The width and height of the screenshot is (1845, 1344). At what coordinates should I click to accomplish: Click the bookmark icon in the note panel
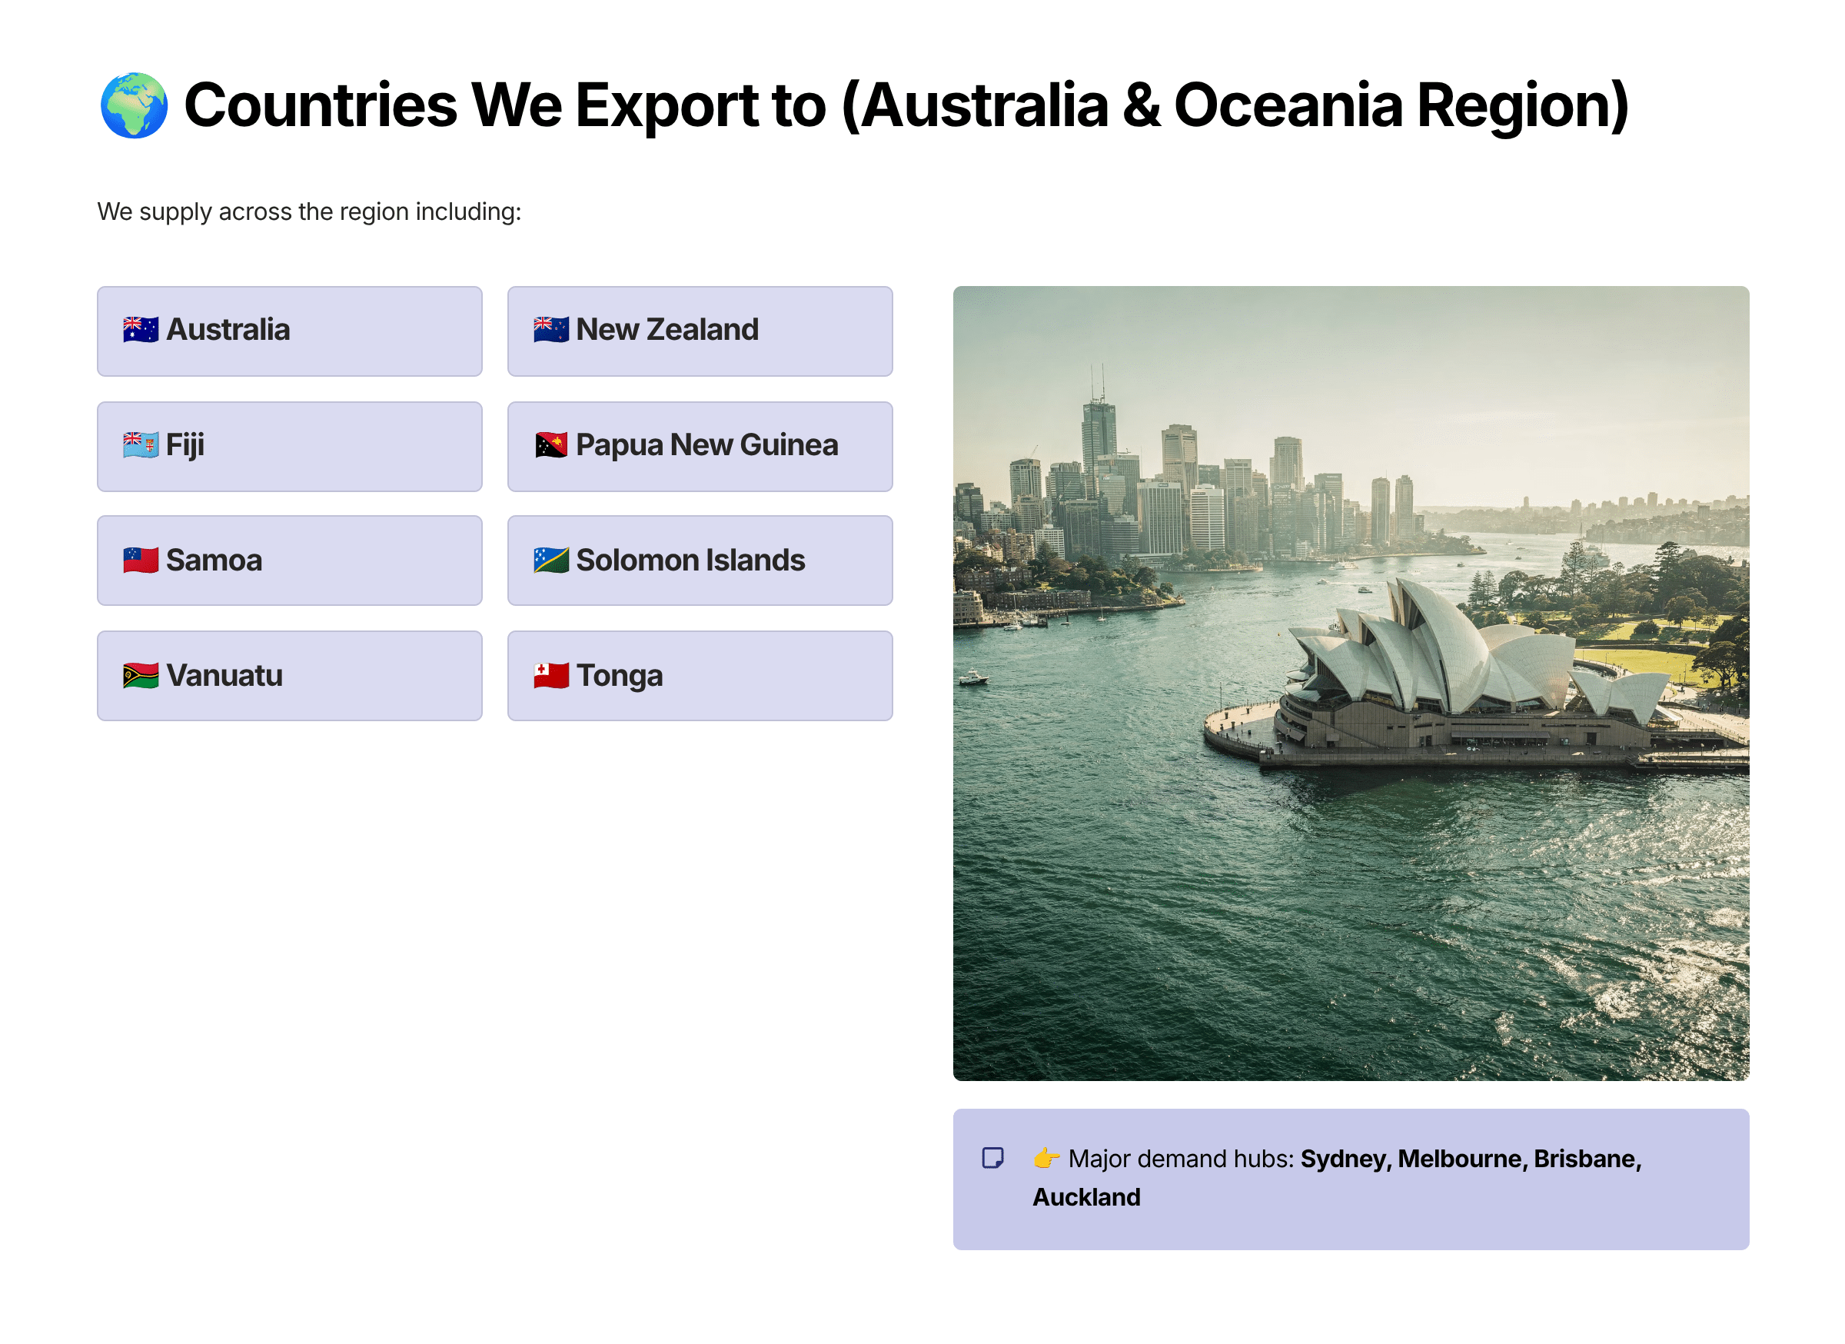(994, 1157)
